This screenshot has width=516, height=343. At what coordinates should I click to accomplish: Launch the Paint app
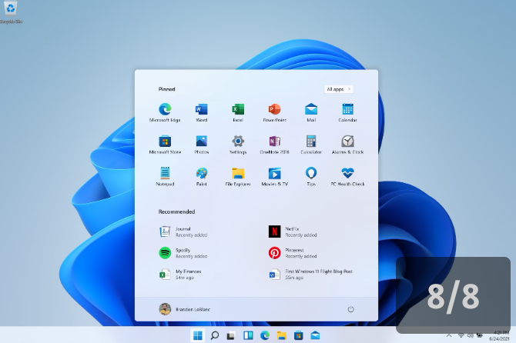[201, 175]
